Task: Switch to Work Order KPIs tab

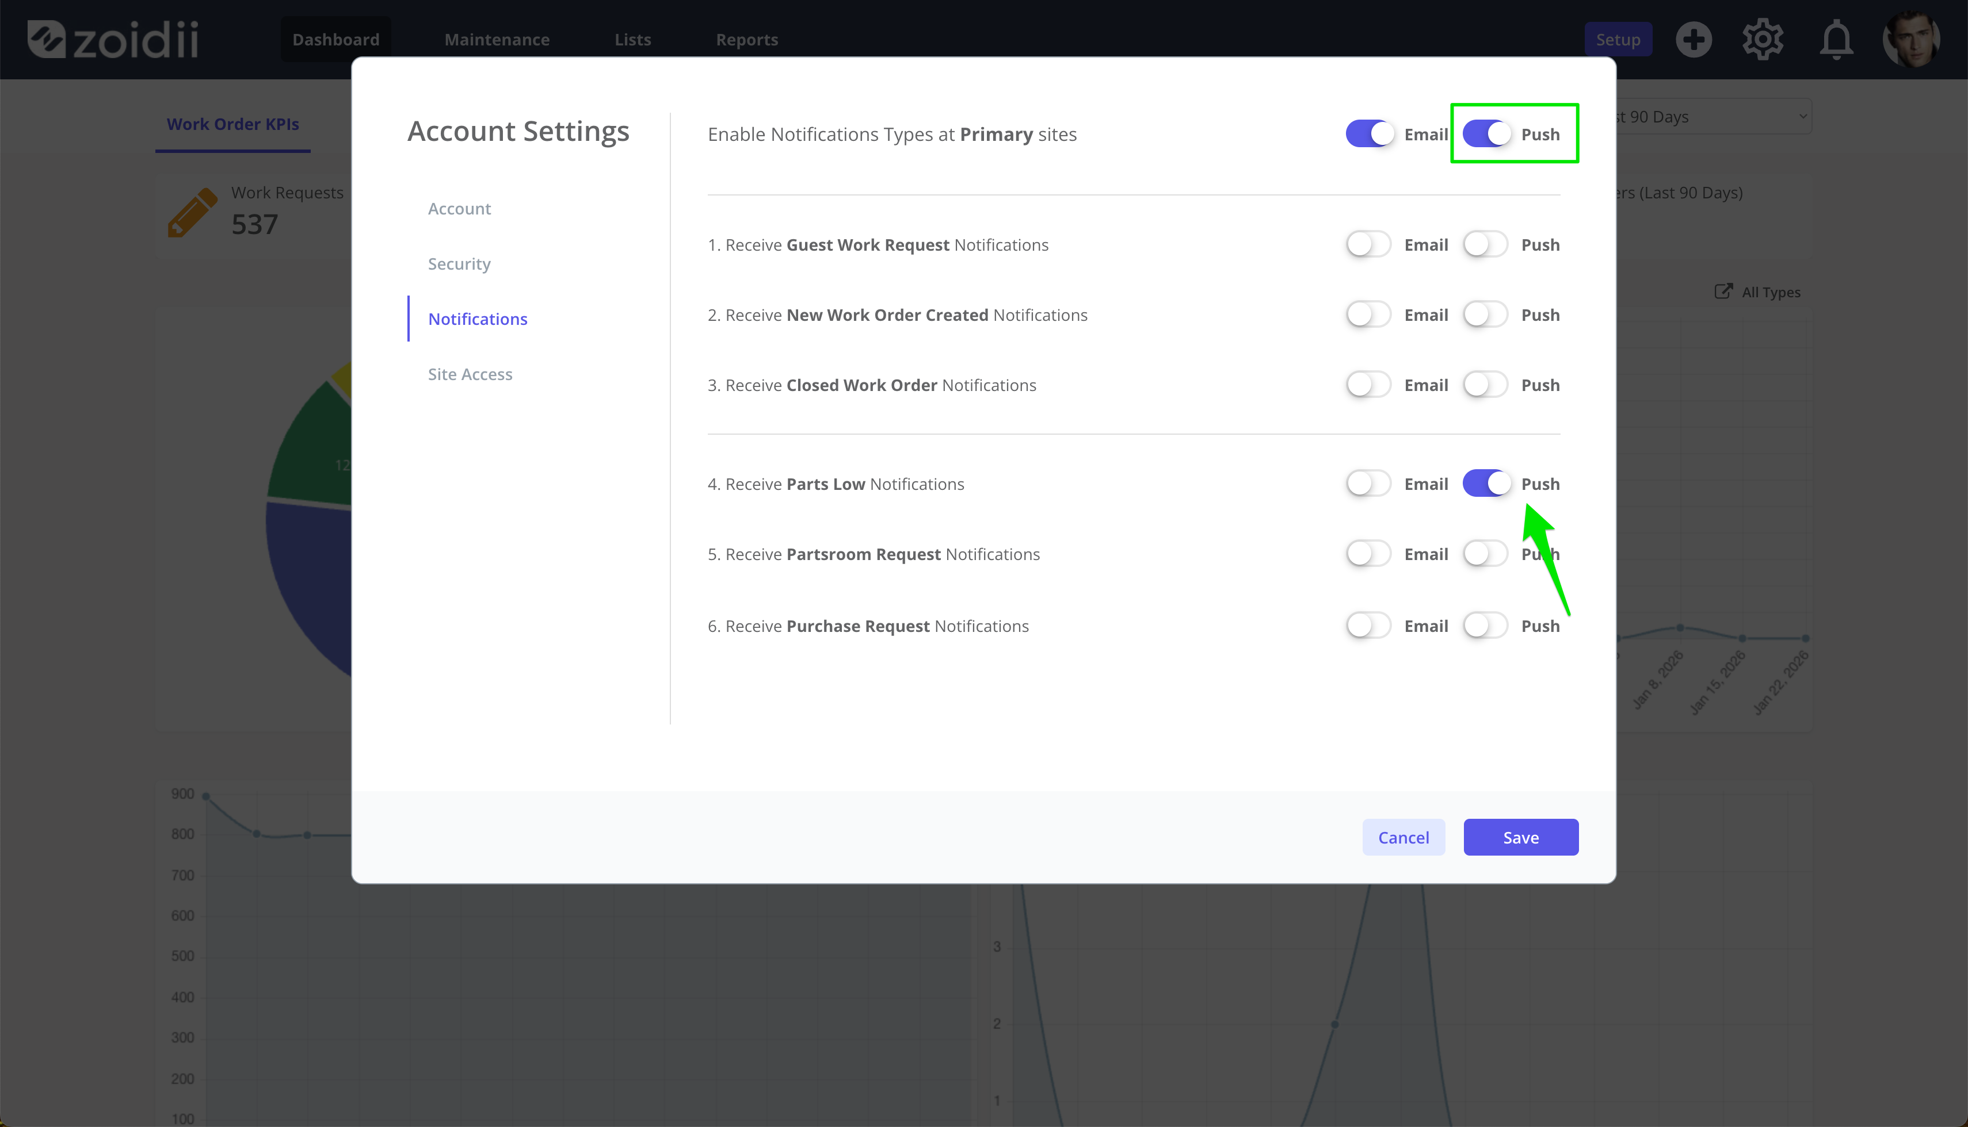Action: pyautogui.click(x=232, y=124)
